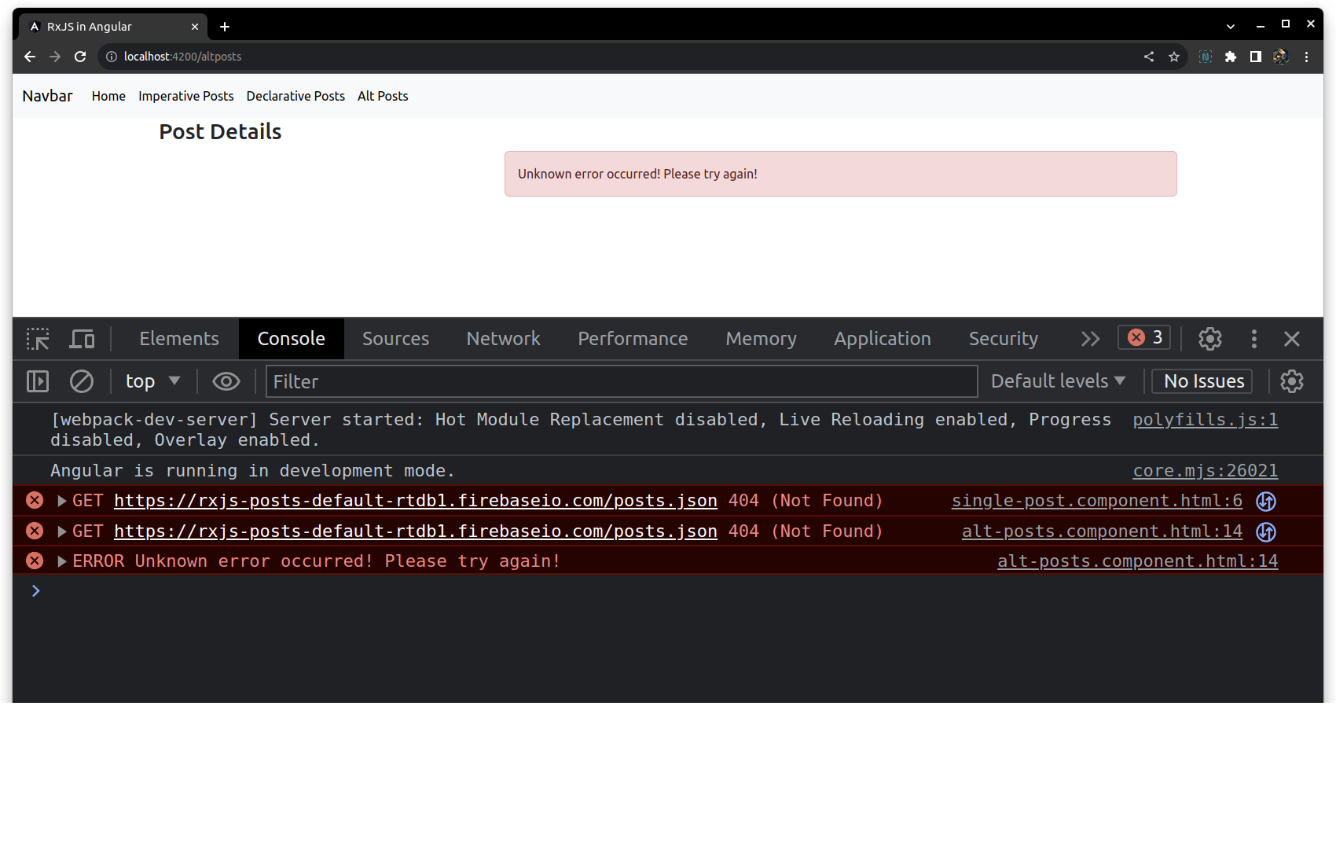Clear the console output
The image size is (1336, 853).
point(82,381)
